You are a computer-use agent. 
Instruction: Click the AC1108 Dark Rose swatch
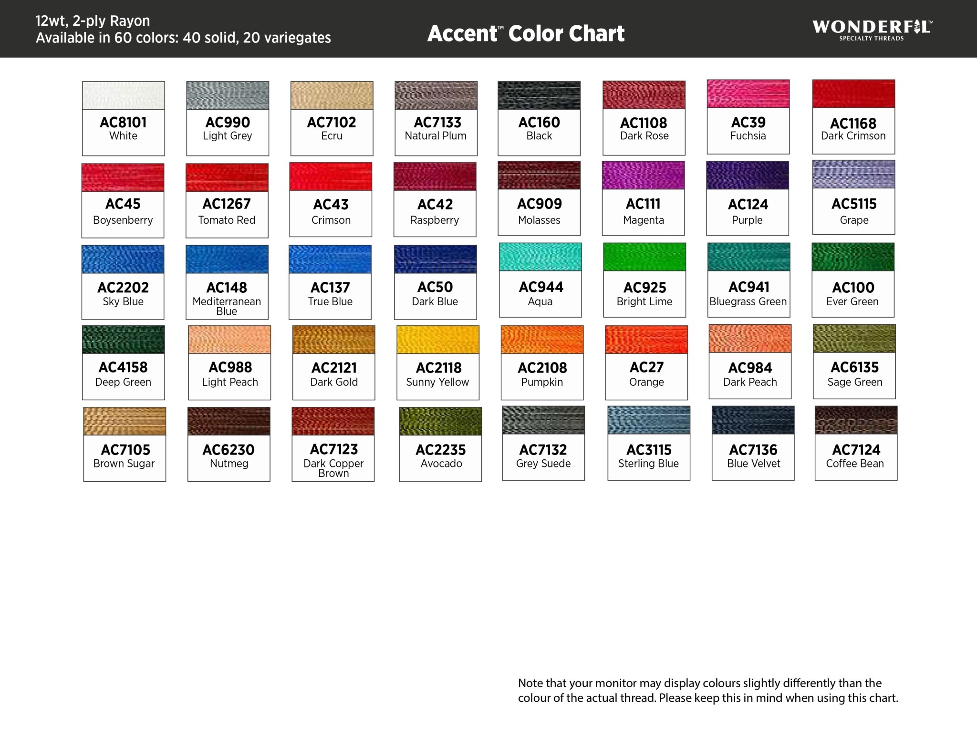[x=644, y=118]
